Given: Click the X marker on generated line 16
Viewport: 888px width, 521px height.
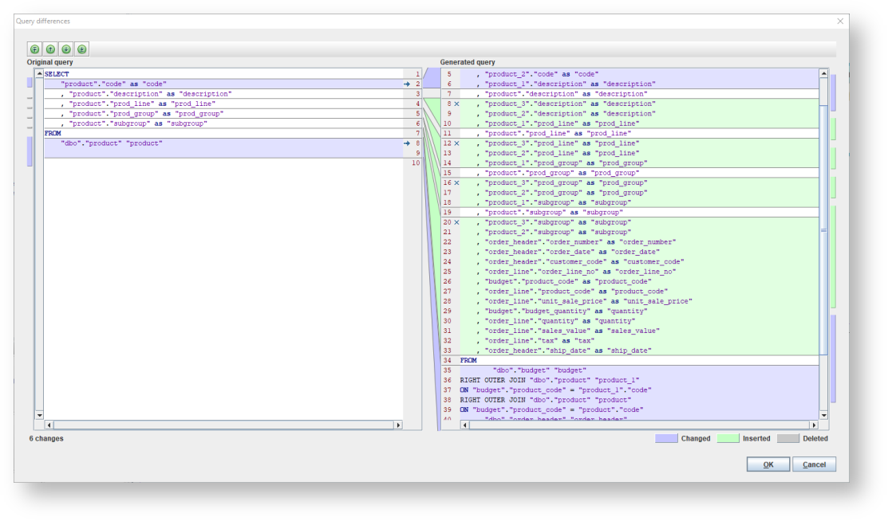Looking at the screenshot, I should (456, 182).
